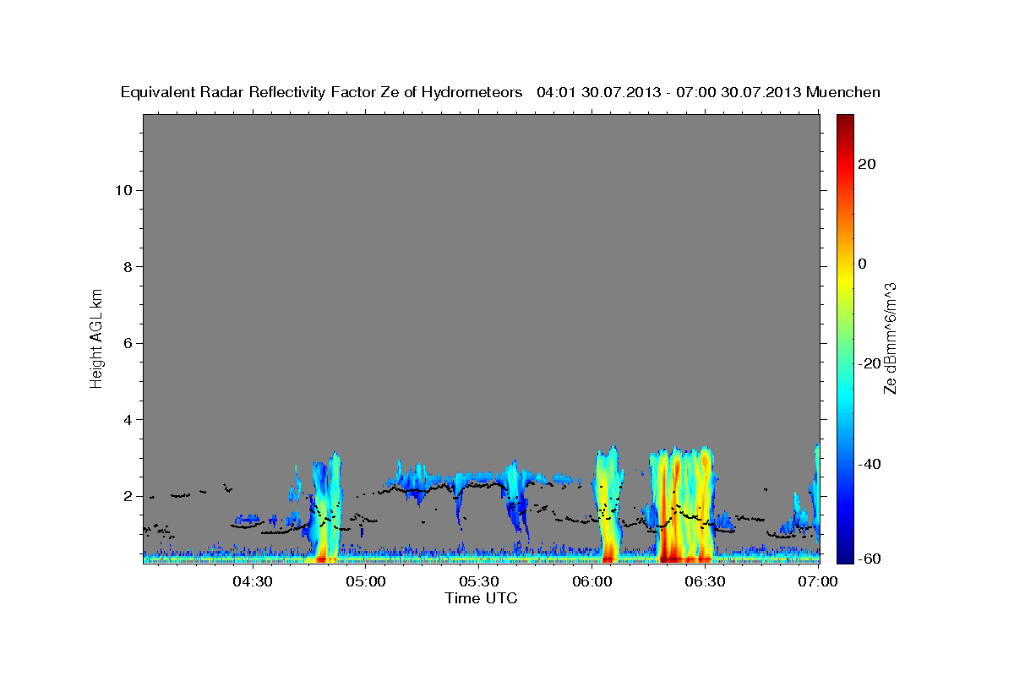Click the '06:00' time tick label
This screenshot has width=1014, height=676.
(x=592, y=581)
